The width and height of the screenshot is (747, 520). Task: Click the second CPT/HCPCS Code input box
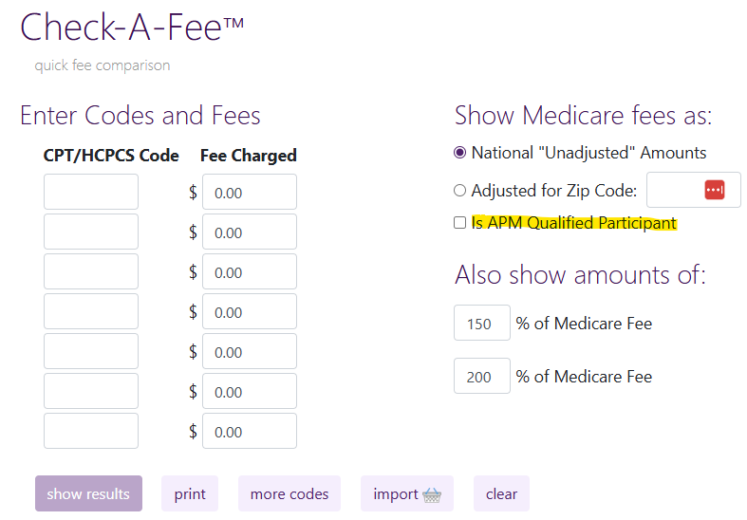point(91,232)
